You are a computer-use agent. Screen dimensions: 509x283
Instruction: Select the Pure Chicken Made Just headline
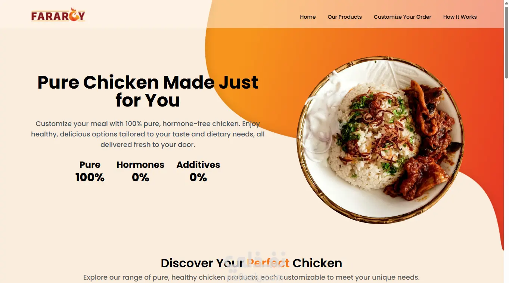(148, 91)
